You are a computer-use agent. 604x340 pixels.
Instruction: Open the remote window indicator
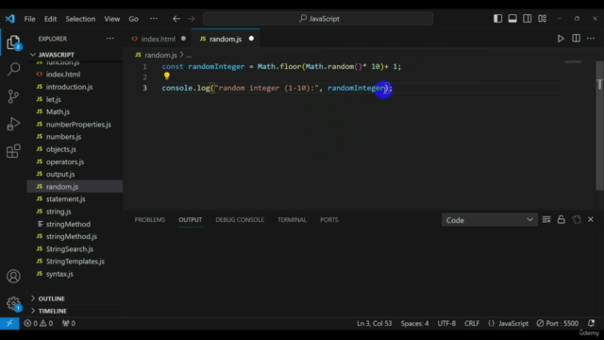click(9, 323)
